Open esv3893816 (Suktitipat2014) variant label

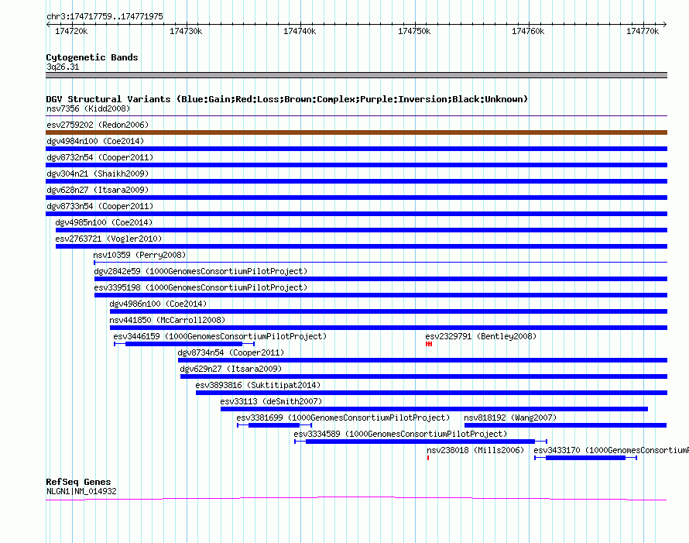pos(258,385)
